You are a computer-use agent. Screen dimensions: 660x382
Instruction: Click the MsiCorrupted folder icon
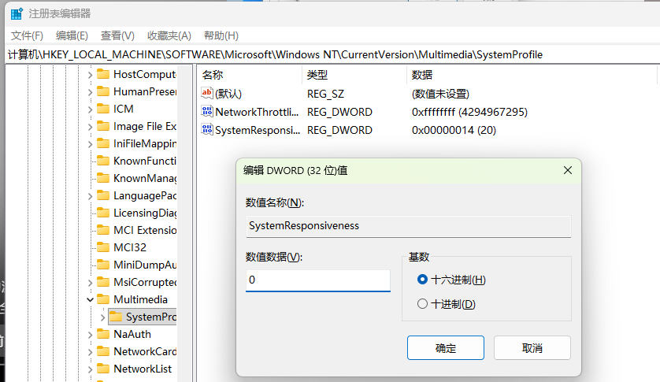click(x=103, y=282)
